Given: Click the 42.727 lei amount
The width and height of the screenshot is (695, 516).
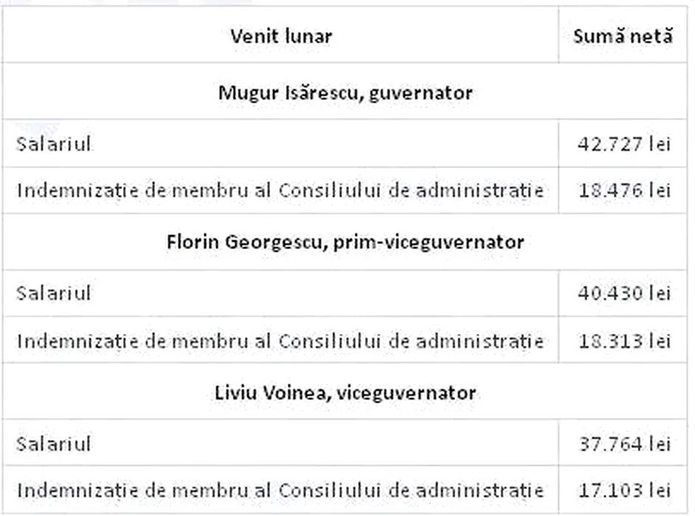Looking at the screenshot, I should [624, 144].
